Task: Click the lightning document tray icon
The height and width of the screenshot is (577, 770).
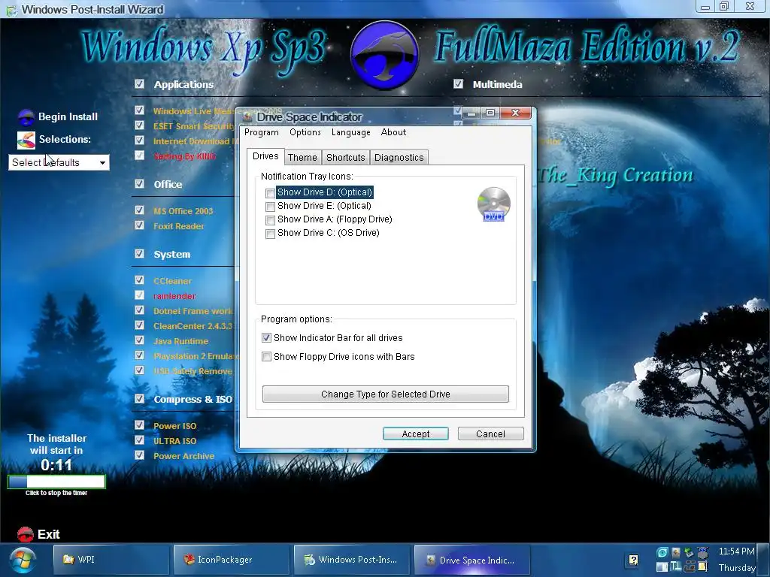Action: tap(676, 552)
